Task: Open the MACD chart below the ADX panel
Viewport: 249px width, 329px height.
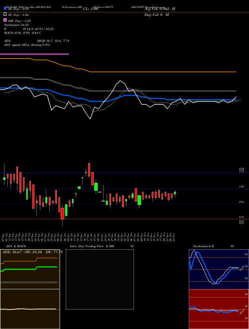Action: point(30,309)
